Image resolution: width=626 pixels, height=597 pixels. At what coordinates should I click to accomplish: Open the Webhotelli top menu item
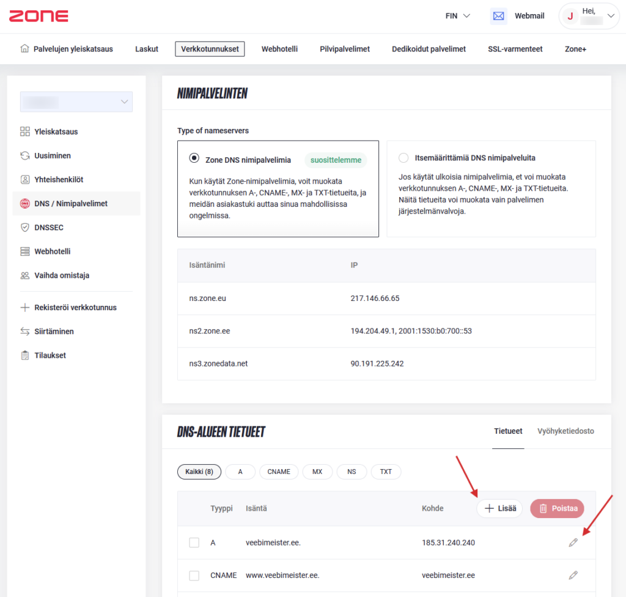click(x=279, y=49)
